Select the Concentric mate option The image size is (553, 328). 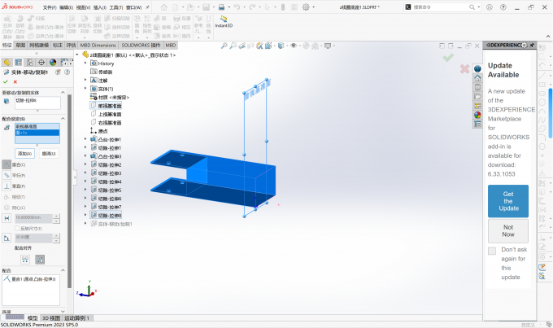14,208
